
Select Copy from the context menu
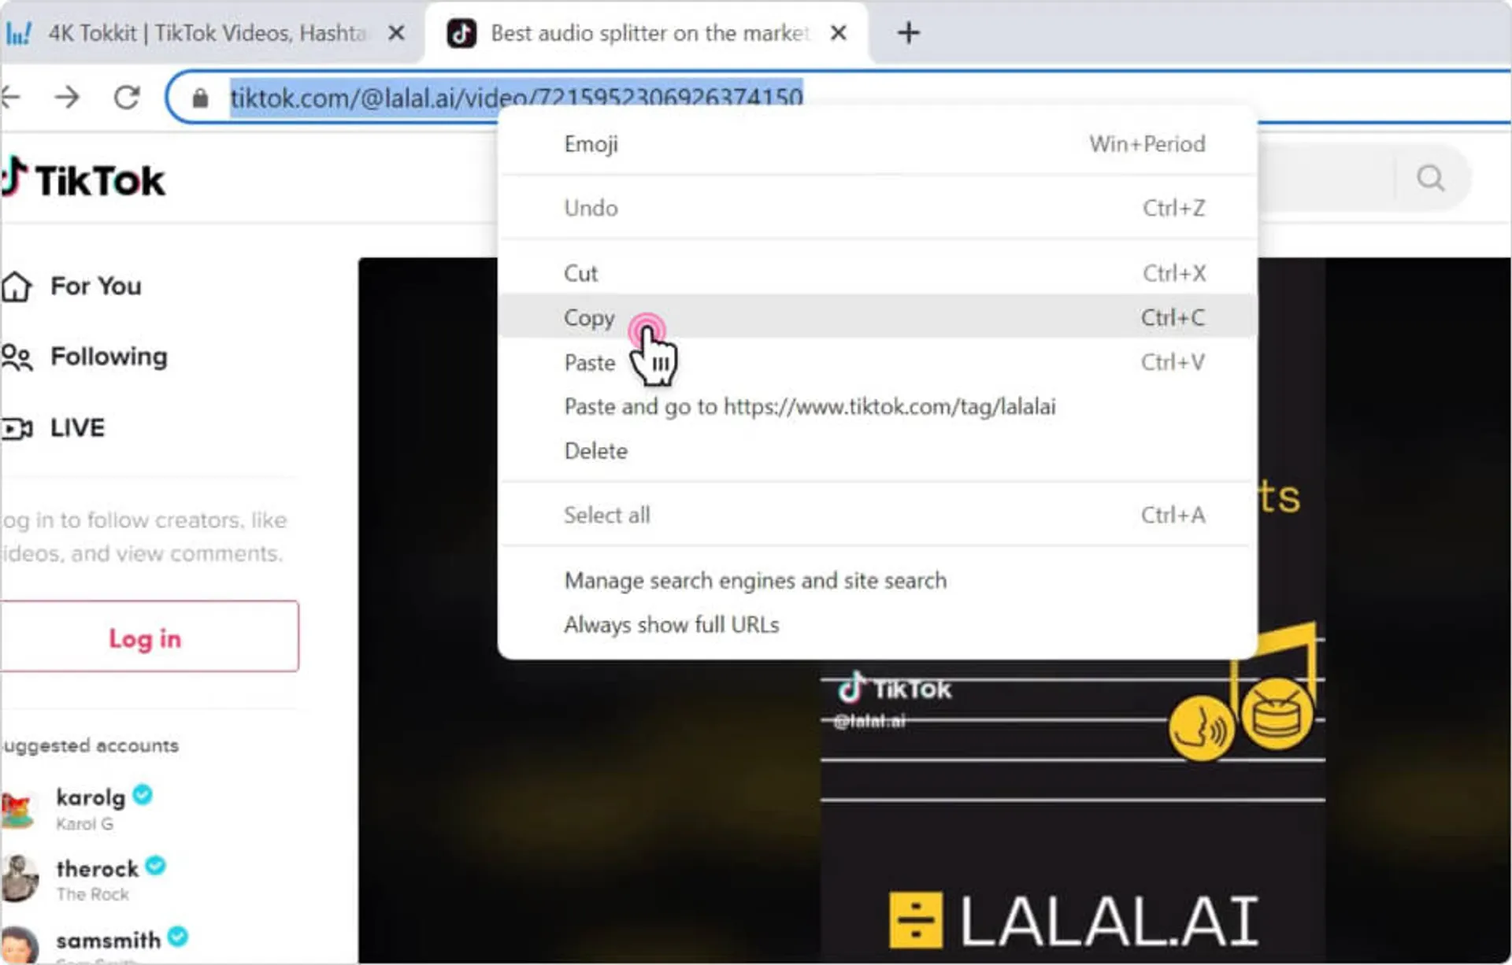click(589, 317)
